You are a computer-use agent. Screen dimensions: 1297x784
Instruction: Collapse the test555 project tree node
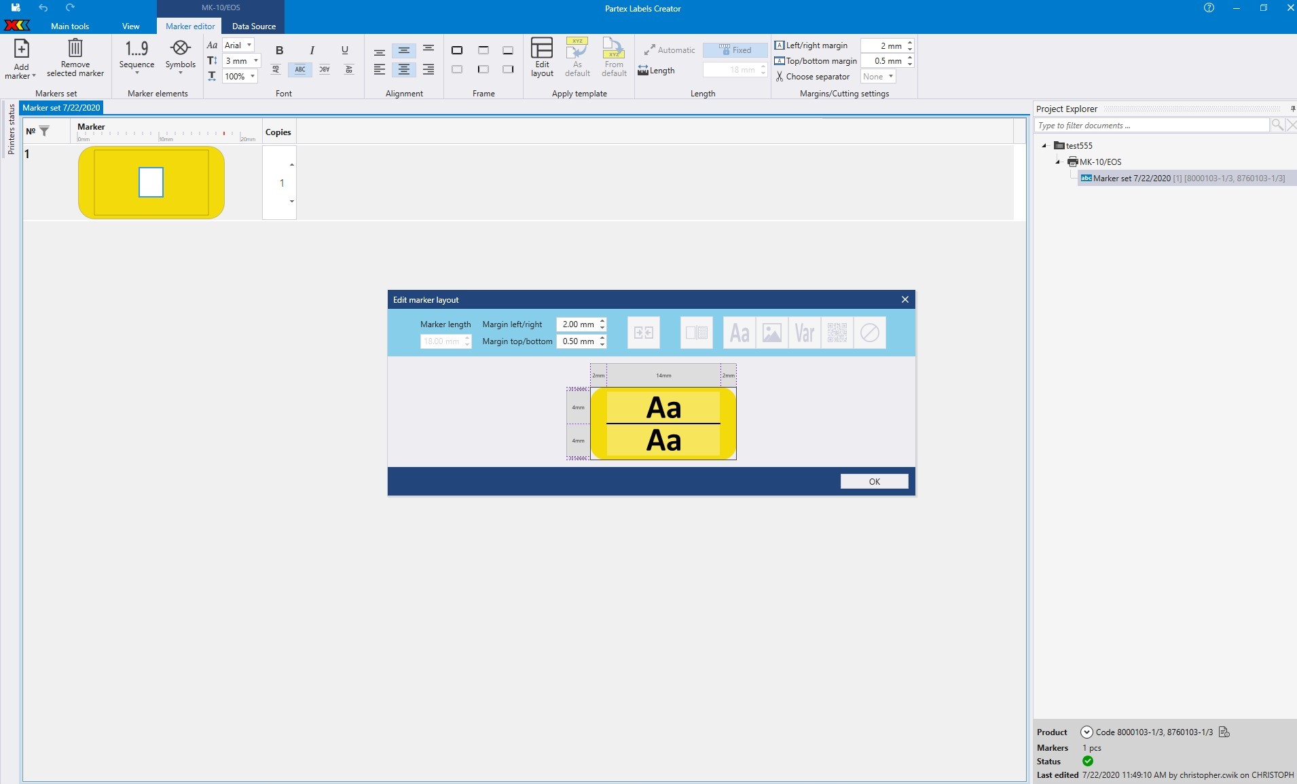tap(1044, 145)
